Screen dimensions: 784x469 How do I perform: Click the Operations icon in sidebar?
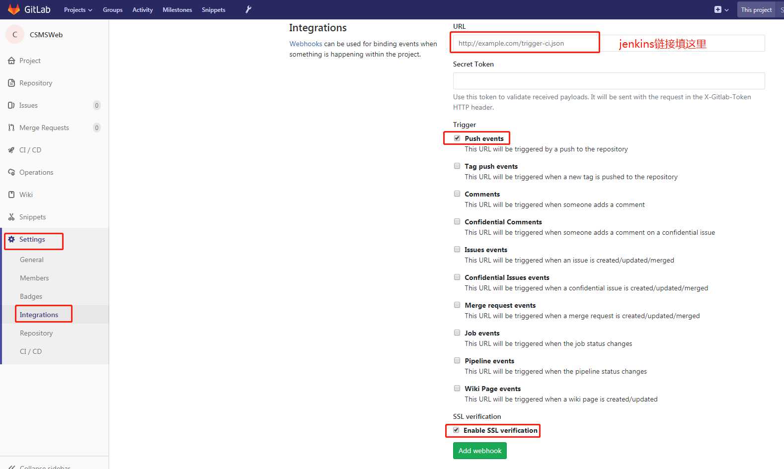[11, 172]
